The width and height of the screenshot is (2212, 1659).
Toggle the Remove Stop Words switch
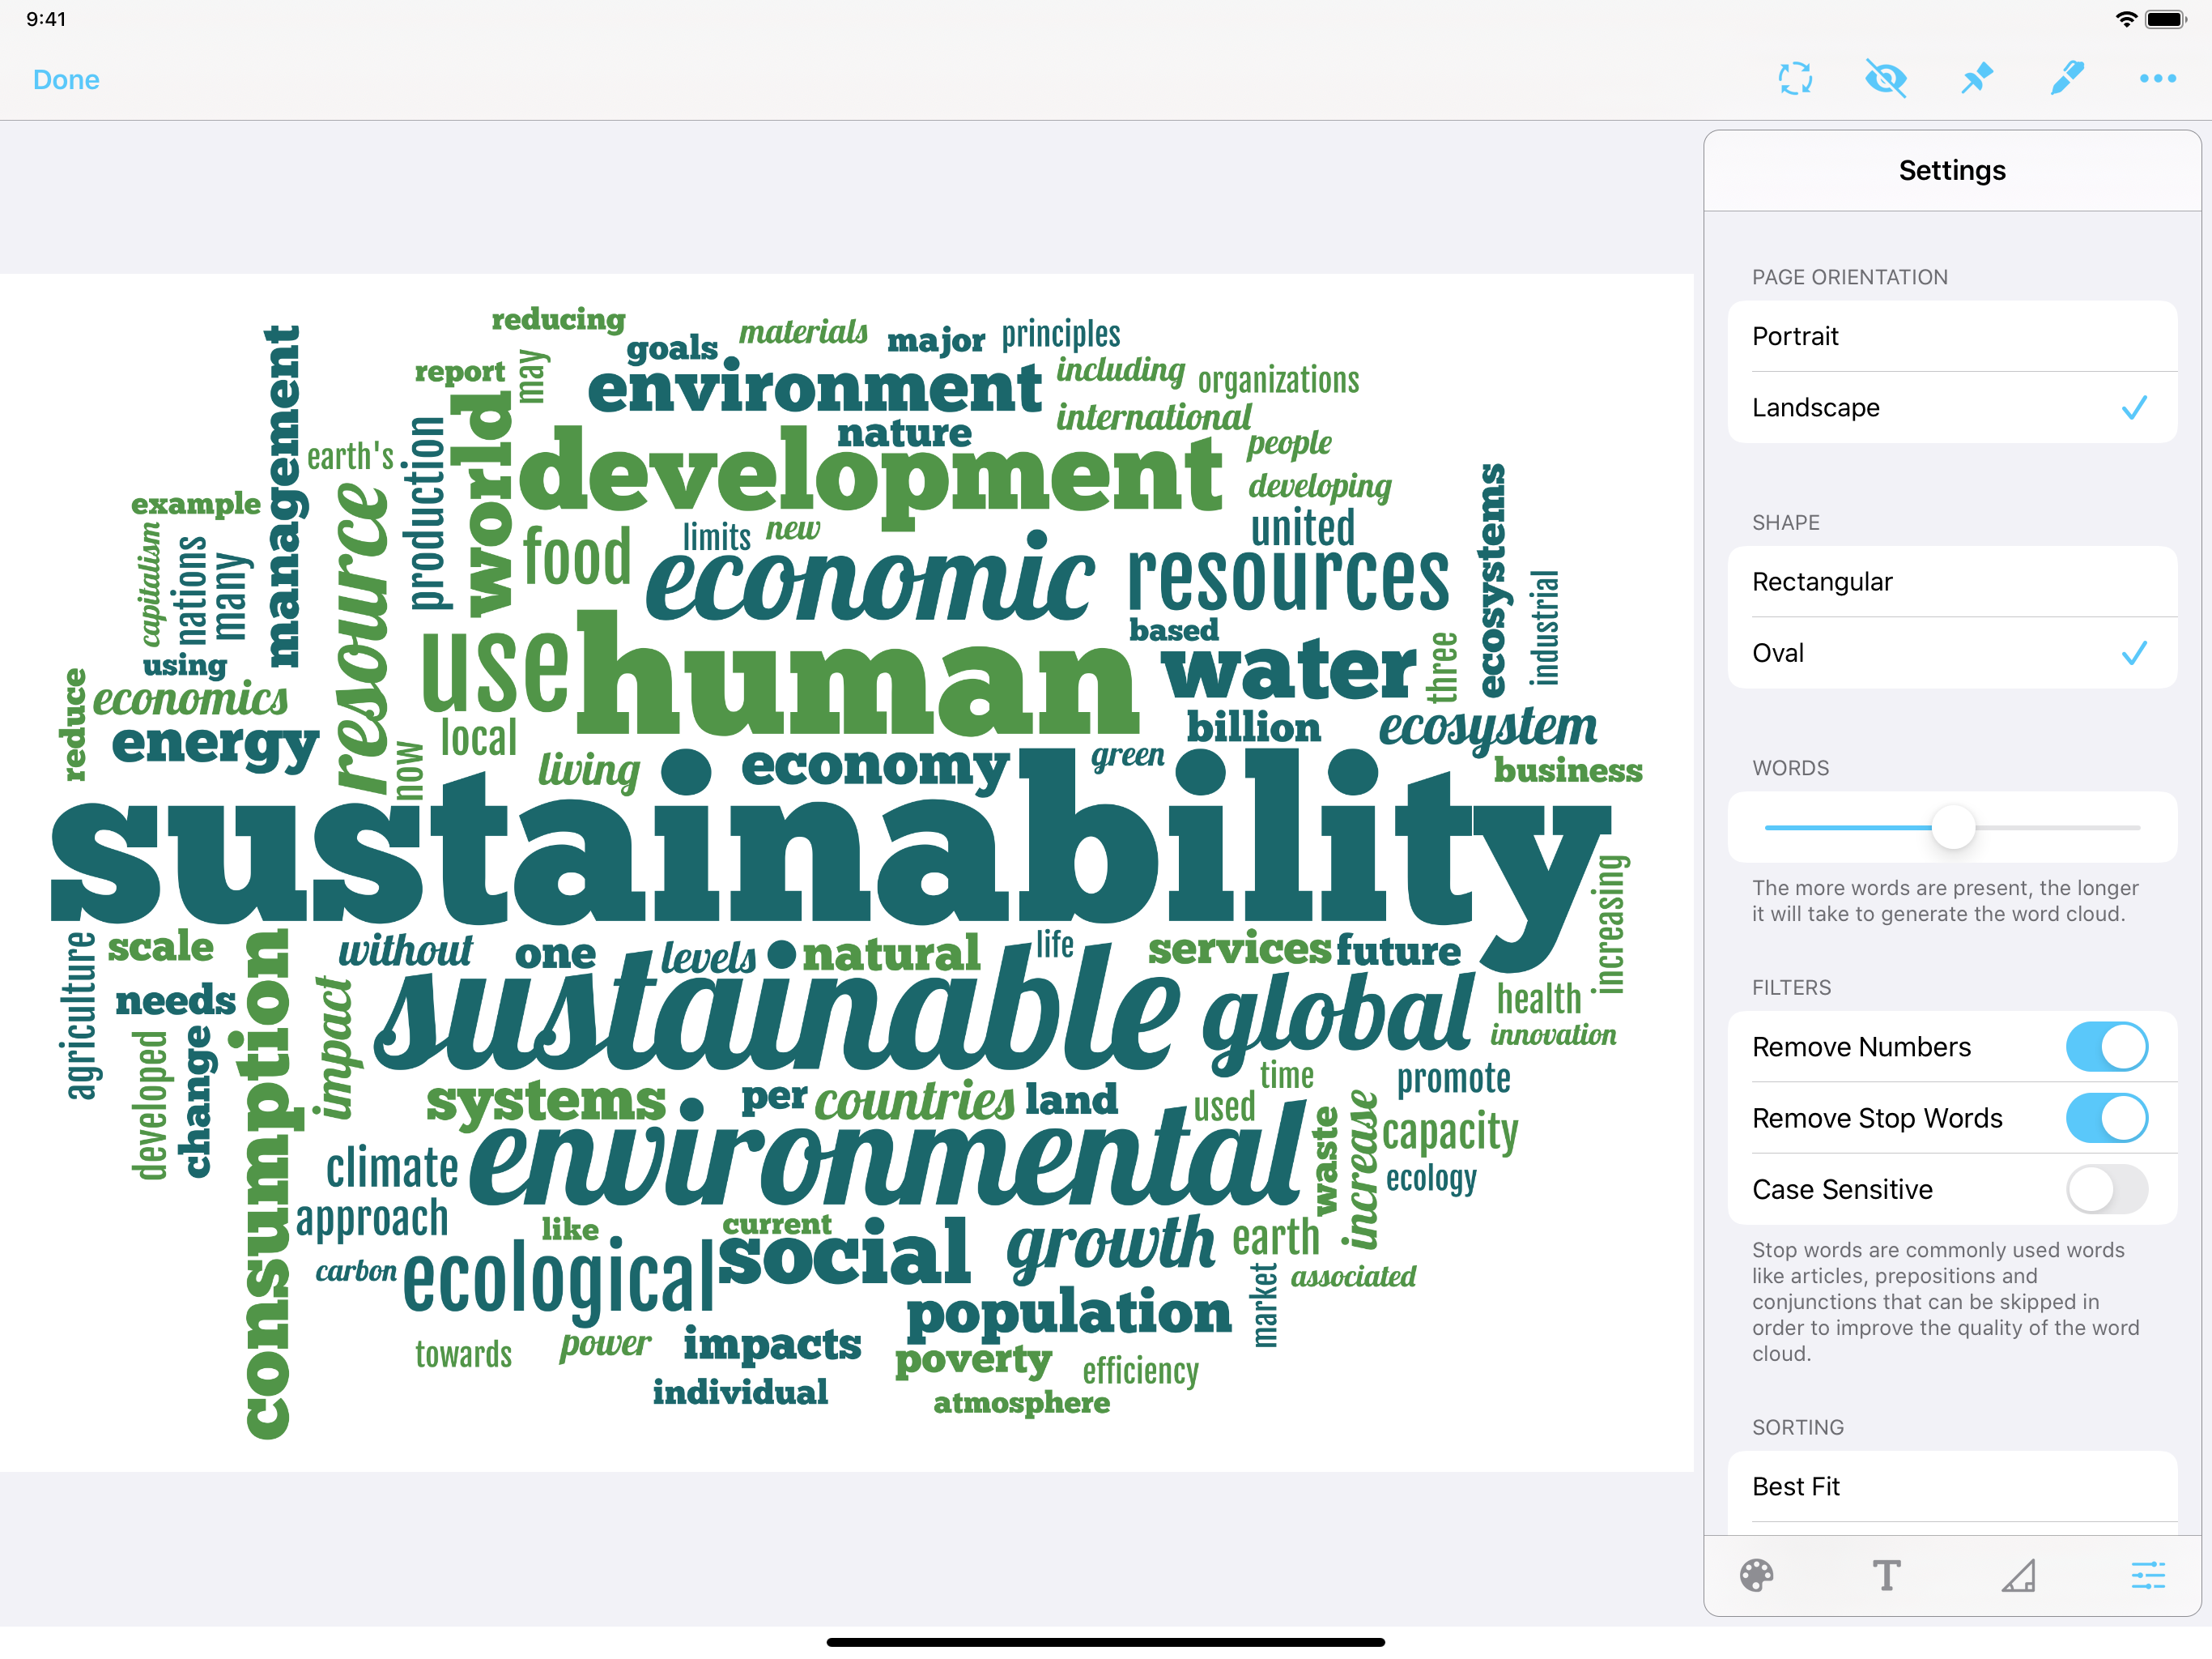2106,1118
